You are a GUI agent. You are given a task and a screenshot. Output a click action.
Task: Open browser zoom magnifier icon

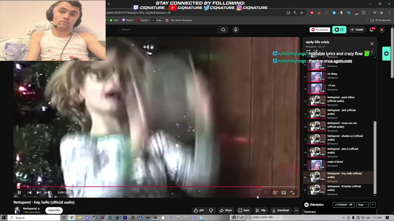295,13
